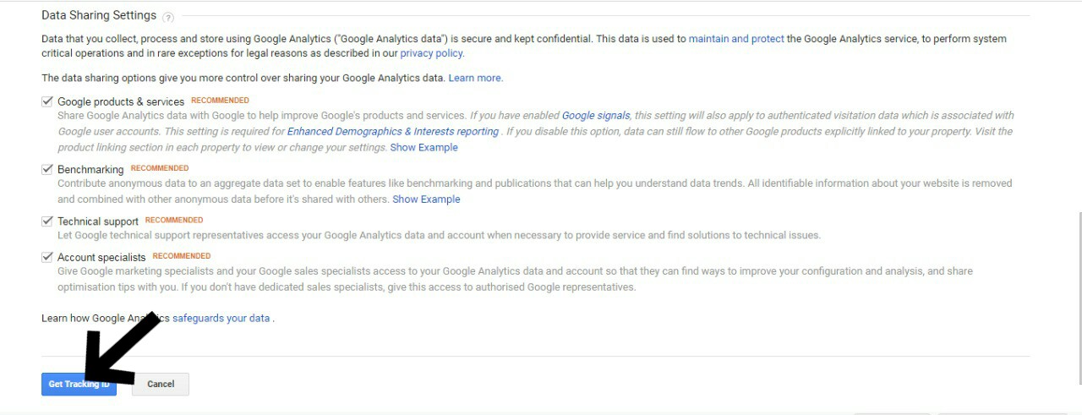Open the privacy policy link
Image resolution: width=1082 pixels, height=415 pixels.
point(431,53)
